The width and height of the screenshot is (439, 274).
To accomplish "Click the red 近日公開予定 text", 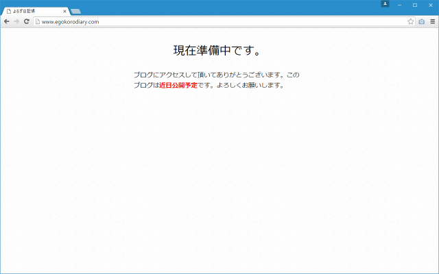I will tap(178, 85).
